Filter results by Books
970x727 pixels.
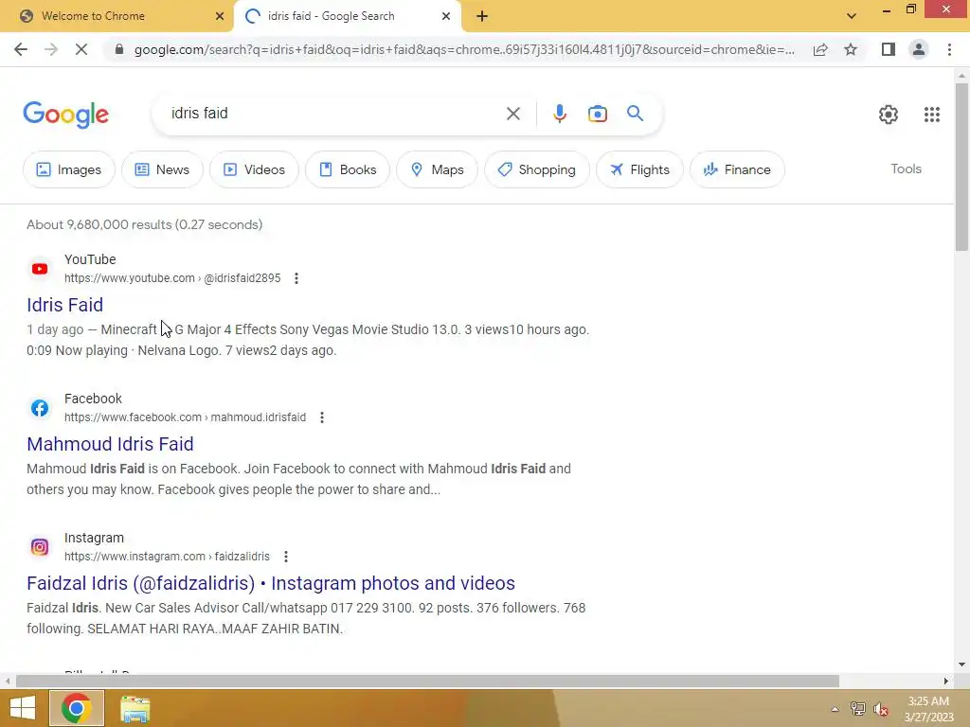tap(347, 169)
